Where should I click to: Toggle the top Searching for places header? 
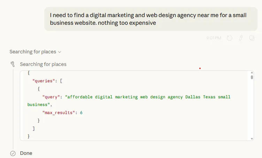[33, 52]
